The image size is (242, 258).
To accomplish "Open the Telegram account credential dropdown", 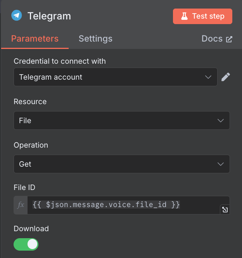I will point(116,77).
